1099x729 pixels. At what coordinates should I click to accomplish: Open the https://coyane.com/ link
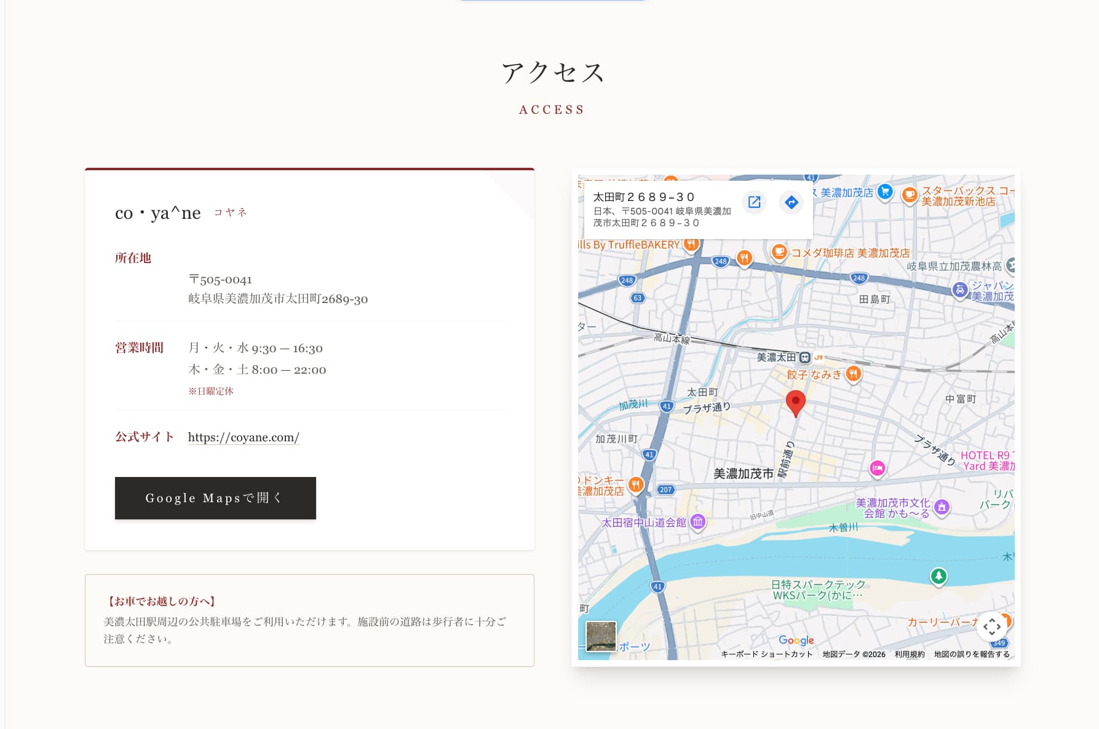(244, 437)
